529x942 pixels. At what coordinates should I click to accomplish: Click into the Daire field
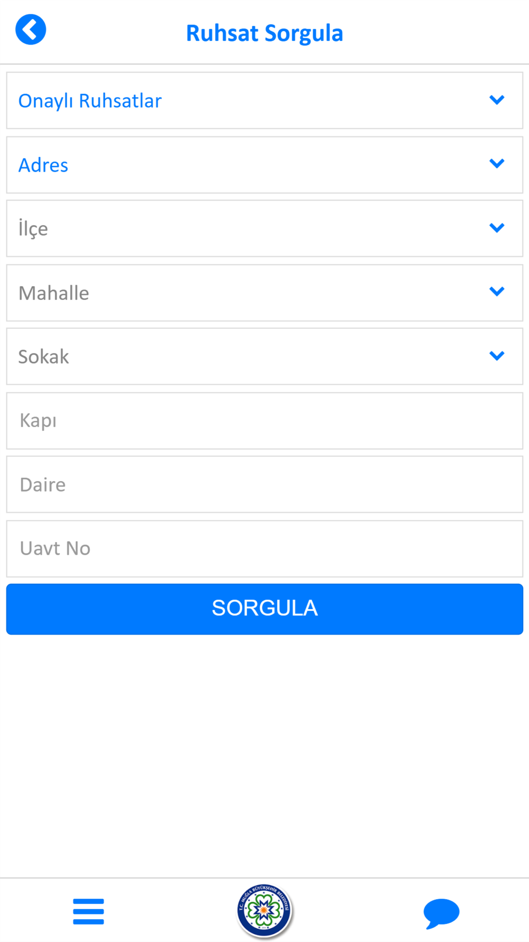click(x=264, y=485)
